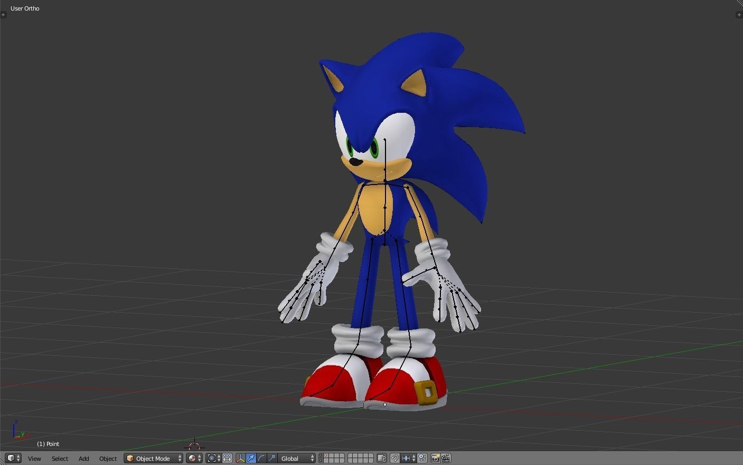The width and height of the screenshot is (743, 465).
Task: Open the snap element type selector
Action: 409,458
